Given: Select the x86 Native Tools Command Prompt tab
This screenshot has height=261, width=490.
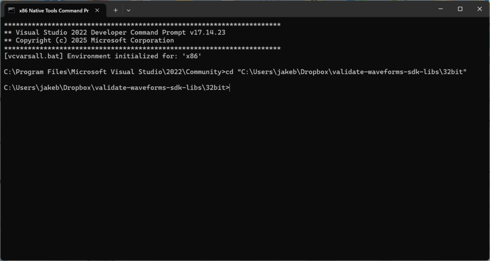Looking at the screenshot, I should point(53,10).
